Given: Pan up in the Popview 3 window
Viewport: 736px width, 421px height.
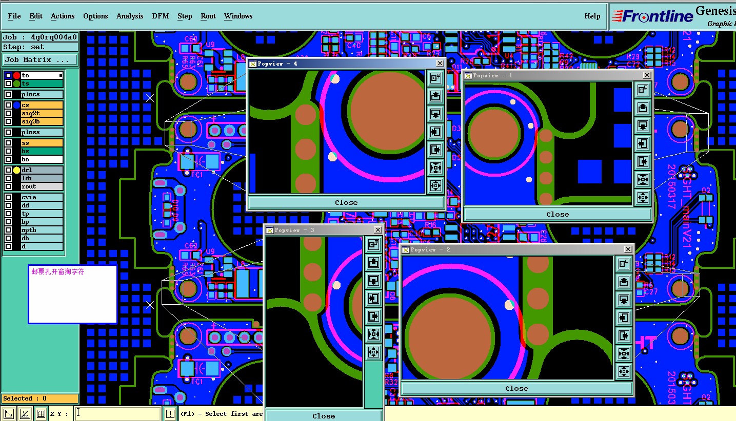Looking at the screenshot, I should click(374, 262).
